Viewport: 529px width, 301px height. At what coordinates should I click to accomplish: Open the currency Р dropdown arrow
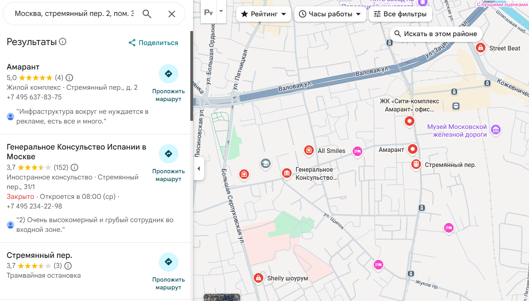[221, 11]
